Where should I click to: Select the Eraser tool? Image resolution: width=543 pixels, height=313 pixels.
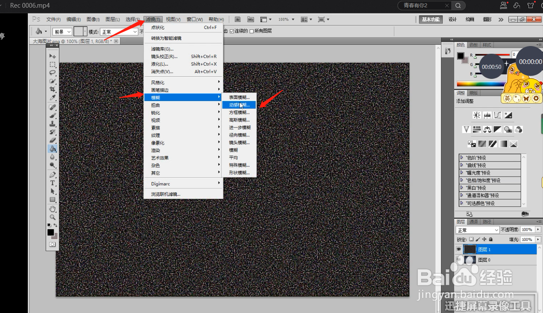53,140
